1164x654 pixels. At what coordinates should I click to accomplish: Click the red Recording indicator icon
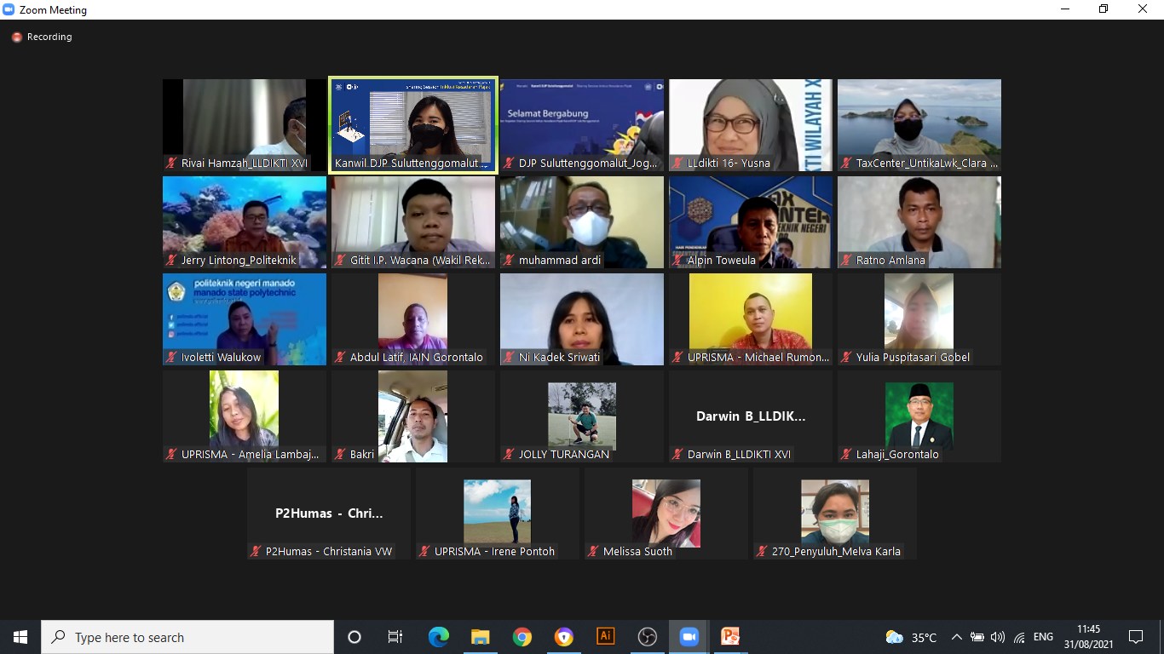tap(16, 37)
